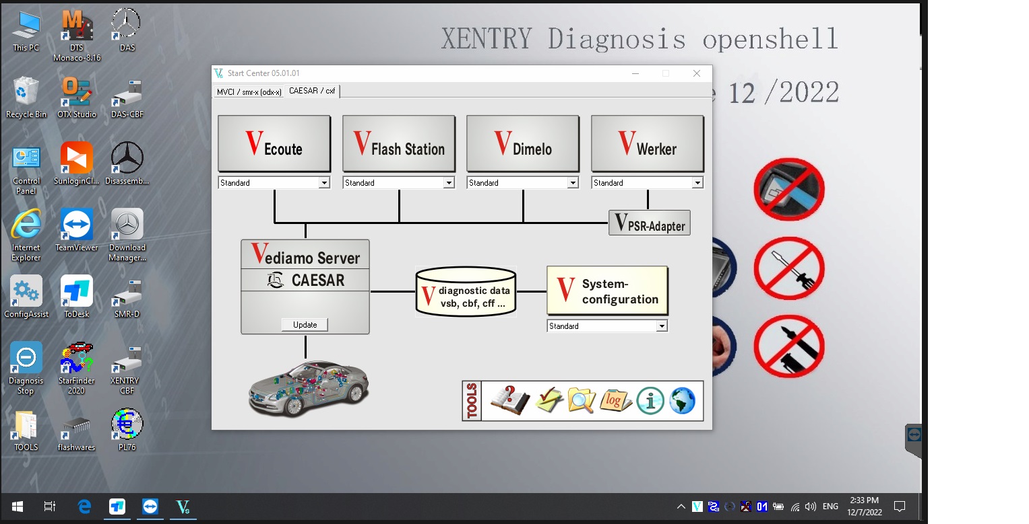1029x524 pixels.
Task: Launch the Dimelo button
Action: (523, 143)
